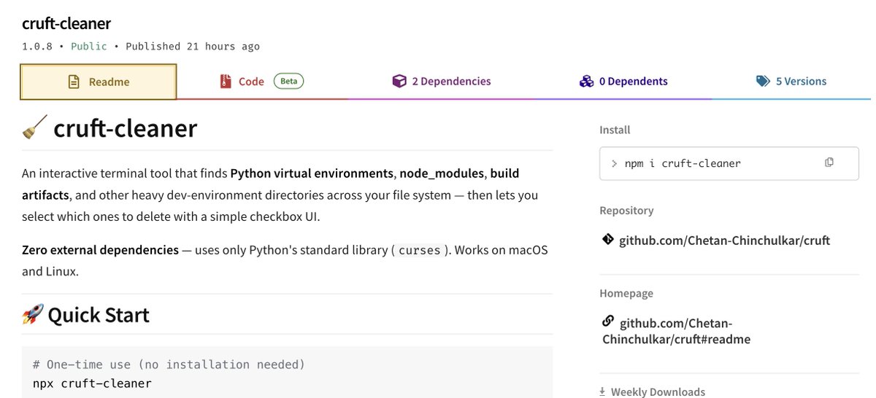Click the Beta badge on Code tab

pos(289,81)
